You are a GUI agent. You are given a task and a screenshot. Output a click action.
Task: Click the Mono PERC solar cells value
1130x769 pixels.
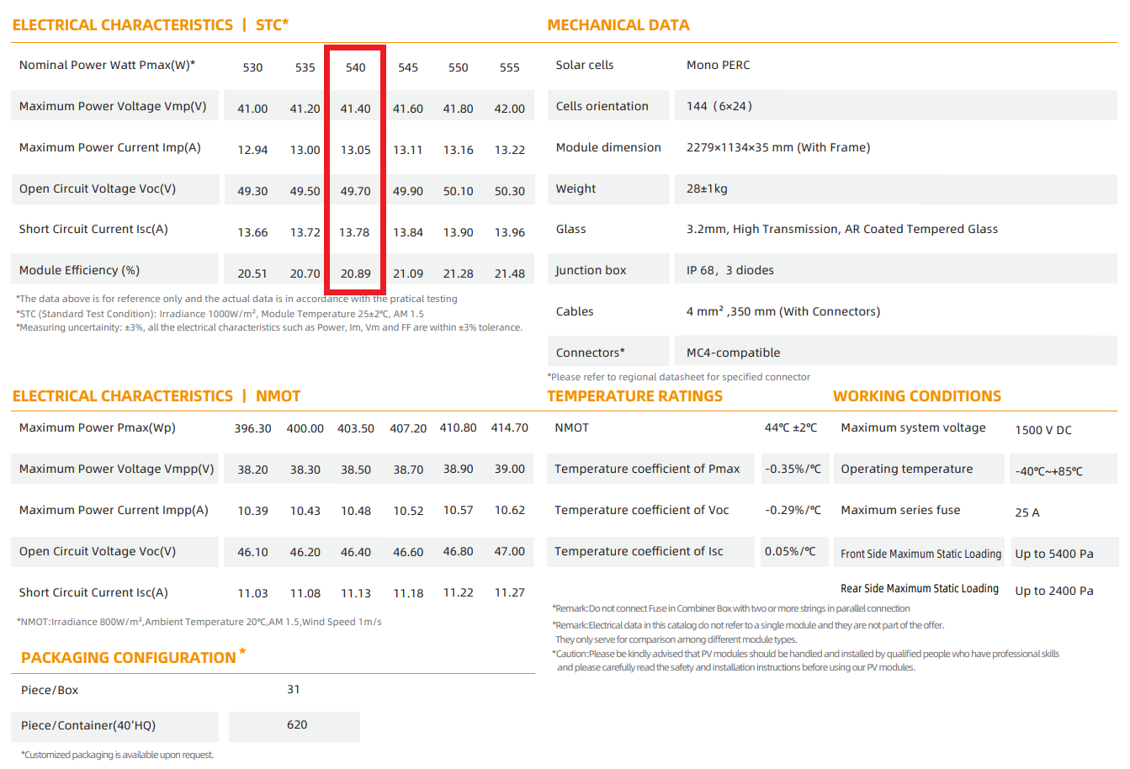pos(718,65)
